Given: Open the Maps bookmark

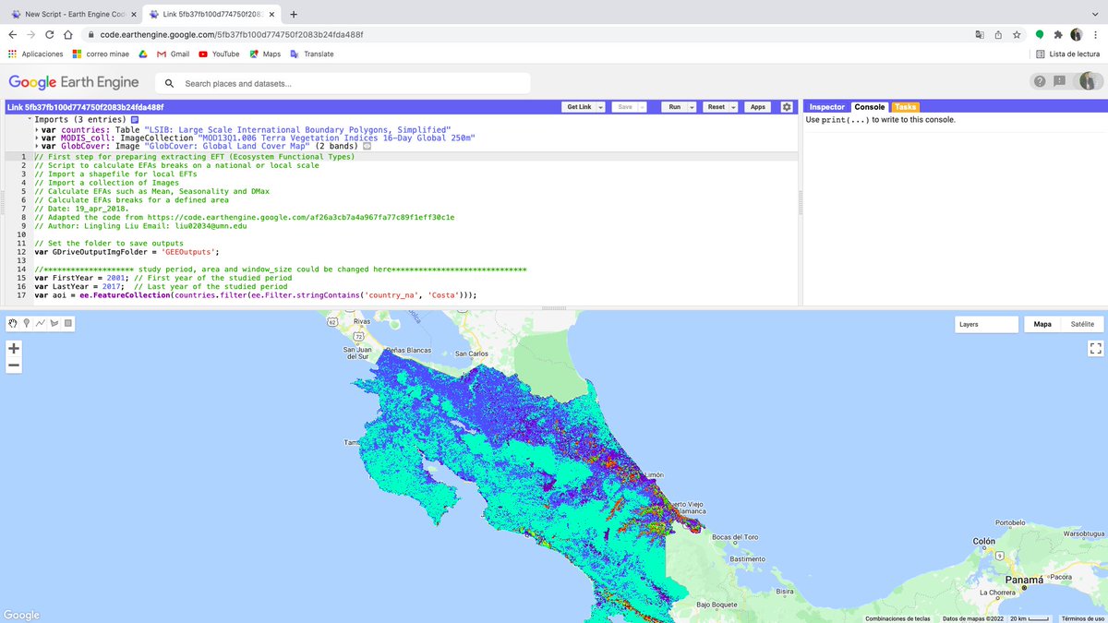Looking at the screenshot, I should click(265, 54).
